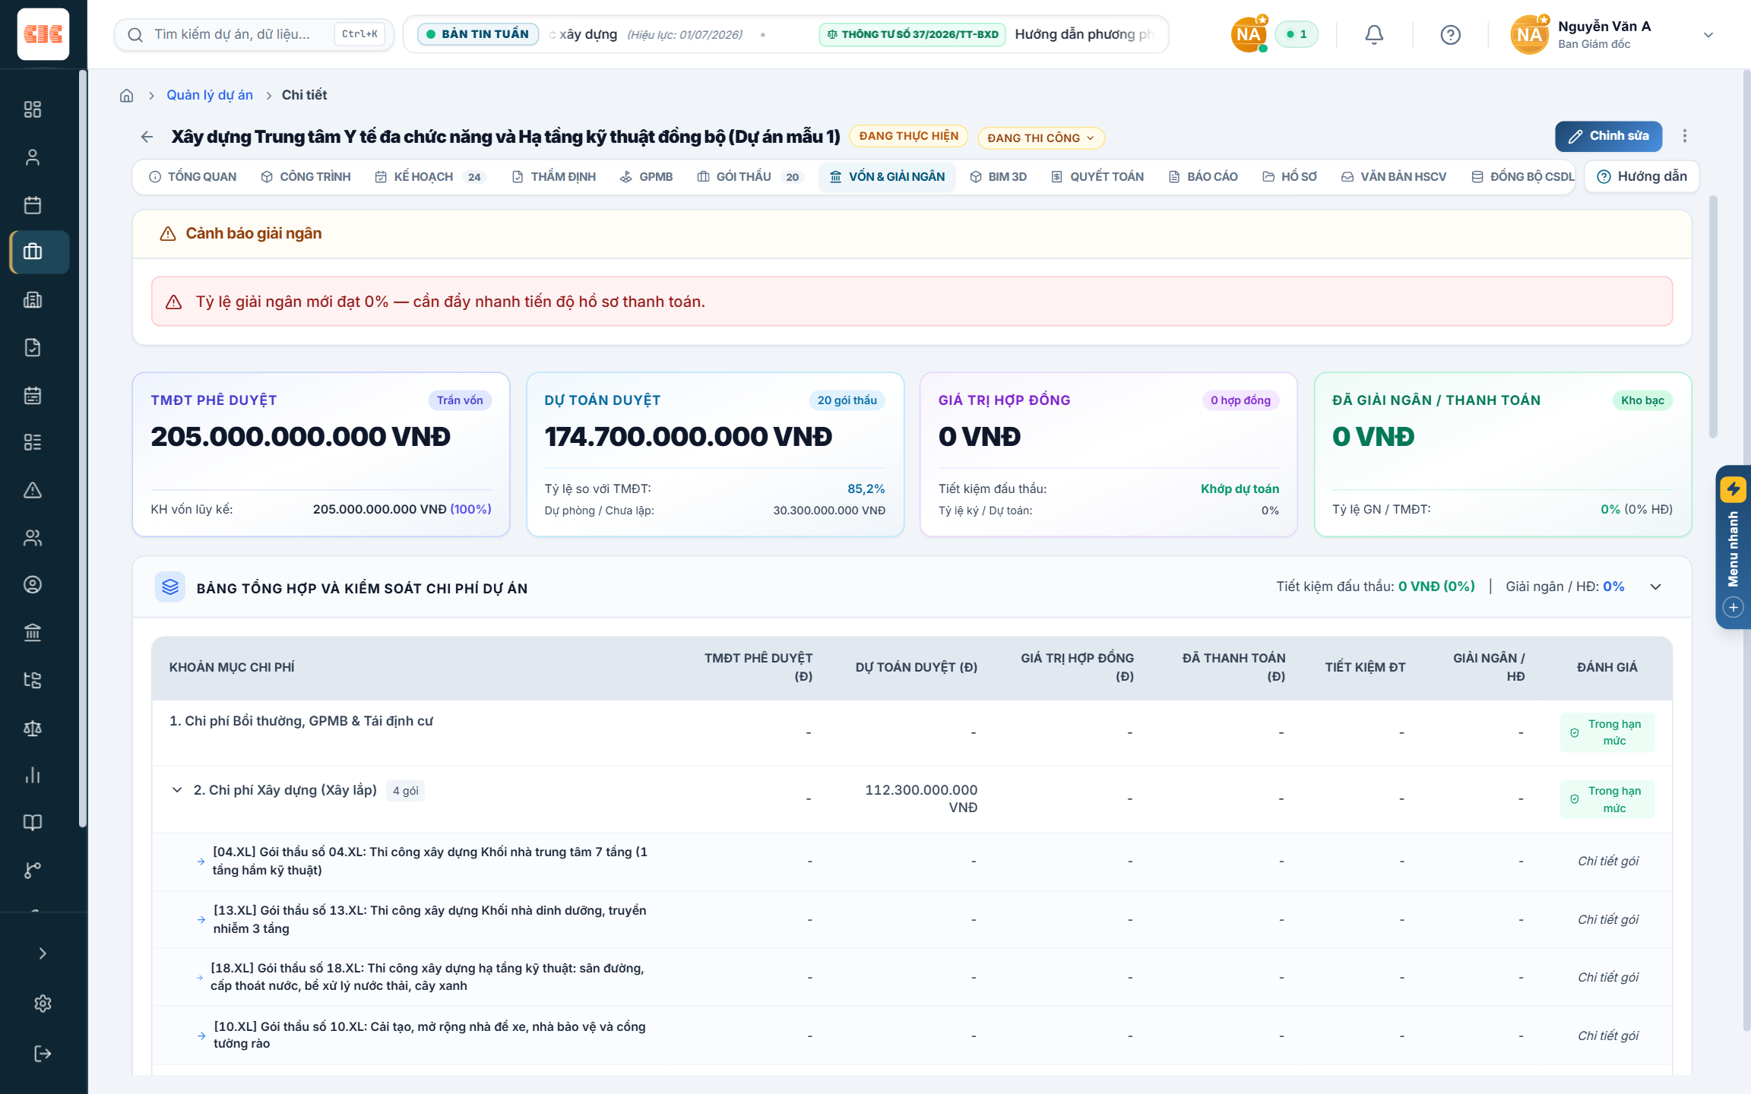This screenshot has height=1094, width=1751.
Task: Click the Chỉnh sửa button
Action: point(1608,136)
